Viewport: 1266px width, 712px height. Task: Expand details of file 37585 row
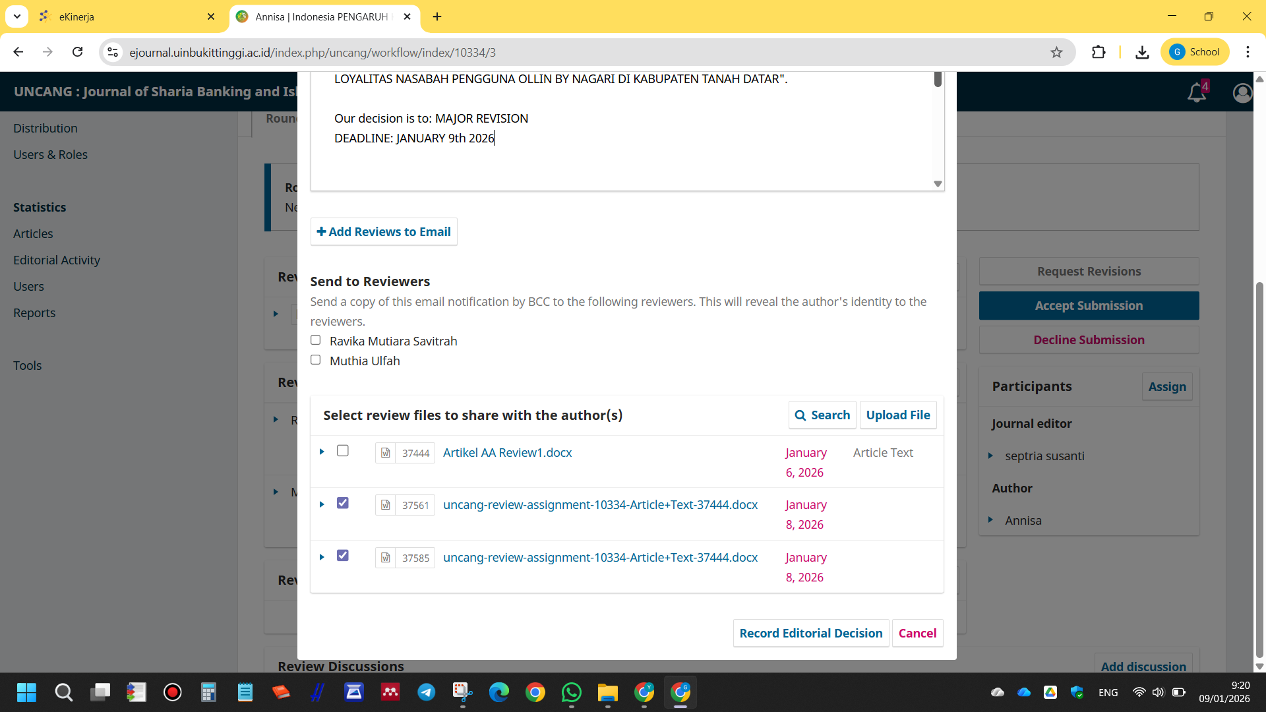(322, 557)
